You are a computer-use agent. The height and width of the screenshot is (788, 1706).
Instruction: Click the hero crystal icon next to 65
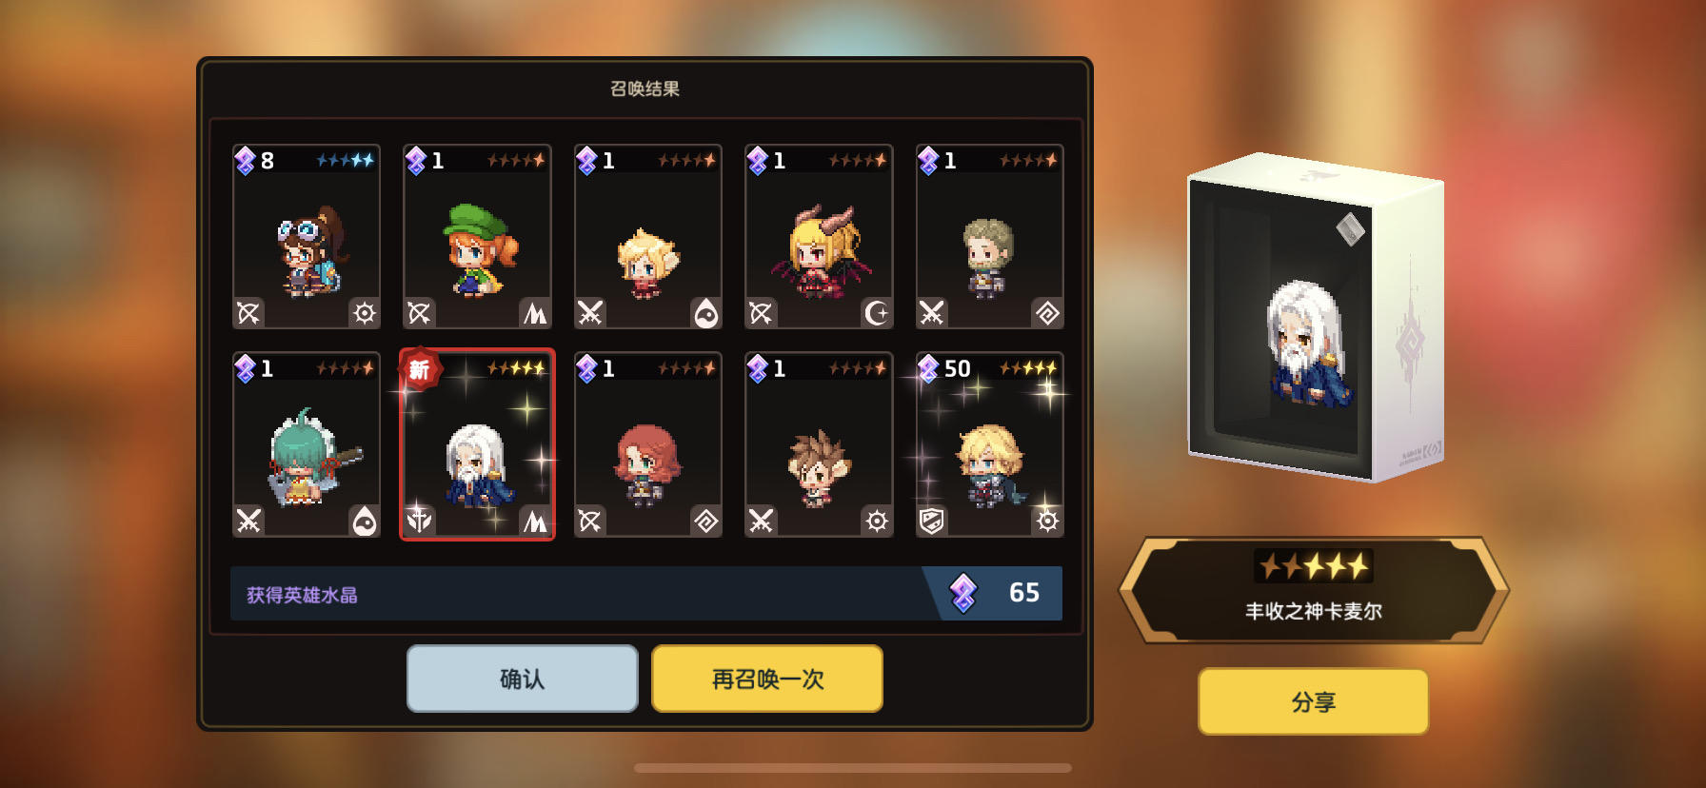963,593
